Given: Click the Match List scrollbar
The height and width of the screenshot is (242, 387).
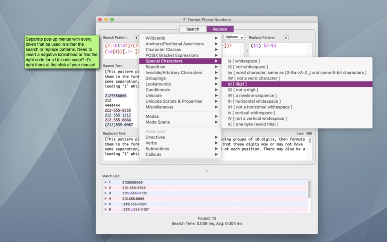Looking at the screenshot, I should pyautogui.click(x=310, y=189).
